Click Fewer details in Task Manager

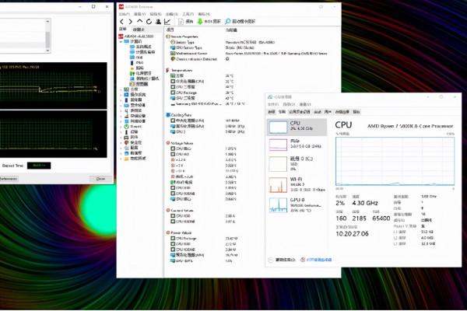(x=282, y=260)
